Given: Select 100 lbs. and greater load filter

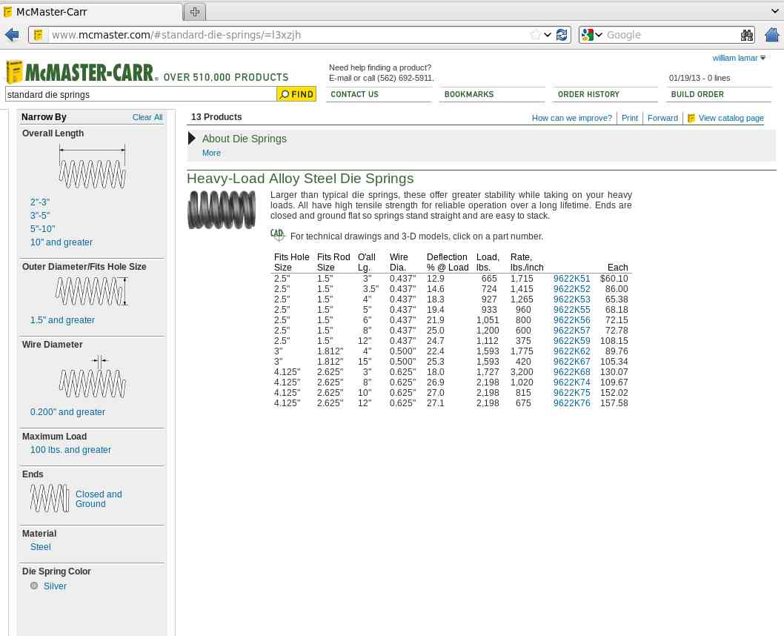Looking at the screenshot, I should coord(70,449).
